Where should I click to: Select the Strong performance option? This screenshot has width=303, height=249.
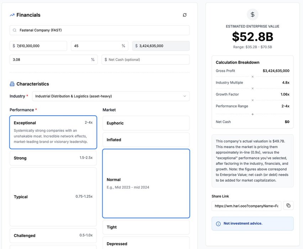[x=53, y=158]
